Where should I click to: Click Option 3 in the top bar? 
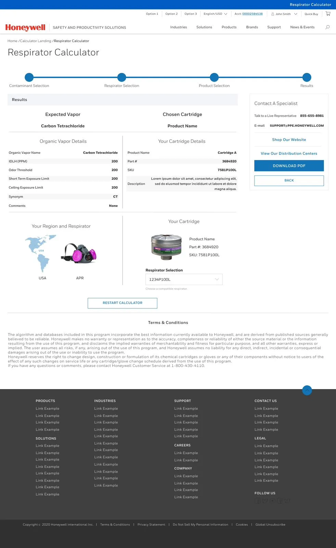tap(191, 14)
